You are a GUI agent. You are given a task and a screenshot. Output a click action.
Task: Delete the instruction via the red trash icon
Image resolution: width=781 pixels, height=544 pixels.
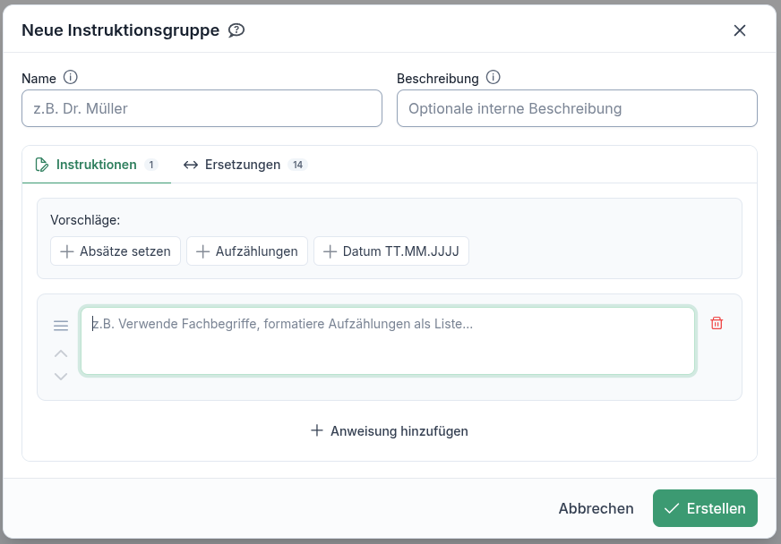click(717, 322)
